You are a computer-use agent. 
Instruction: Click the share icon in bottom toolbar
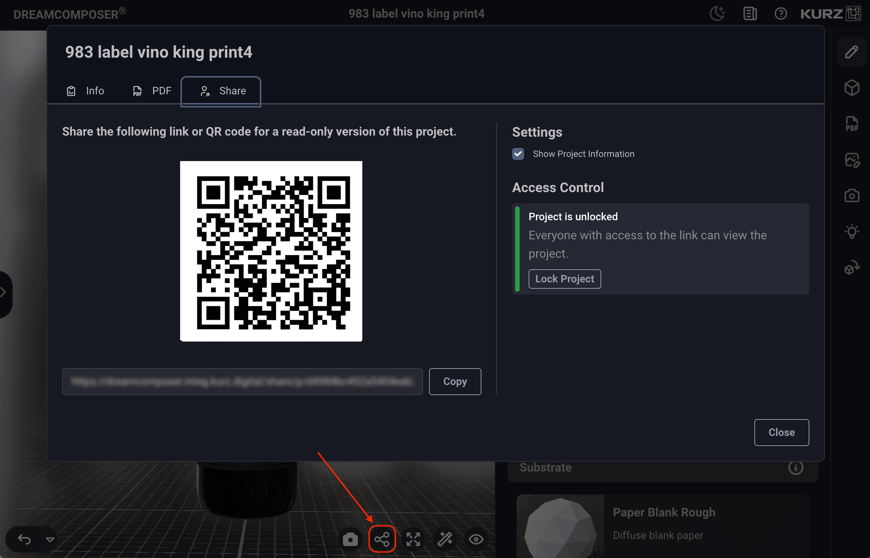point(382,539)
